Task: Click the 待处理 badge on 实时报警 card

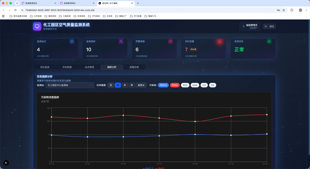Action: (x=193, y=49)
